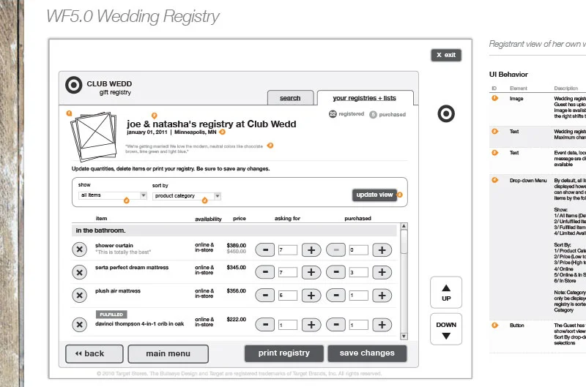Increase purchased quantity for shower curtain
Image resolution: width=586 pixels, height=387 pixels.
click(382, 249)
